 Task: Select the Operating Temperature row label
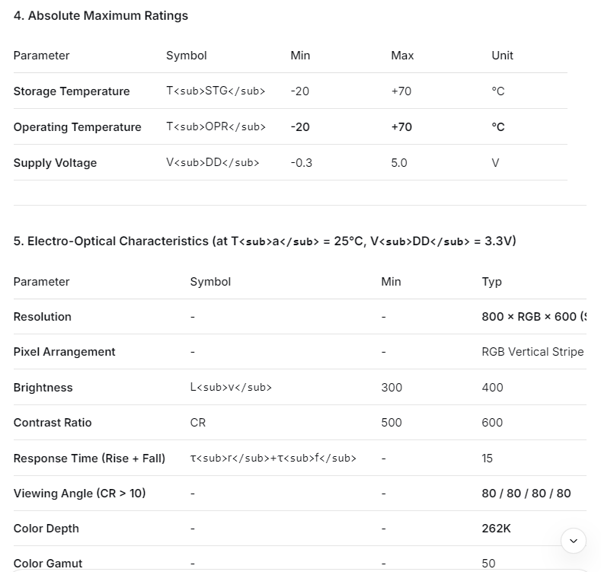click(x=77, y=127)
